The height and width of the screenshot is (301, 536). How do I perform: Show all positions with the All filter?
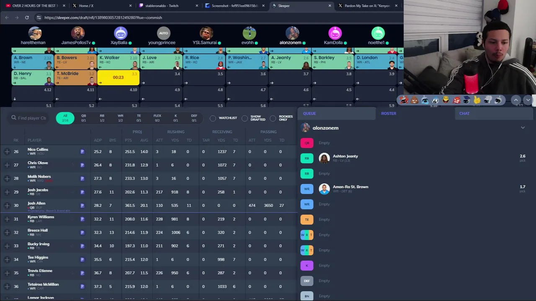click(65, 118)
